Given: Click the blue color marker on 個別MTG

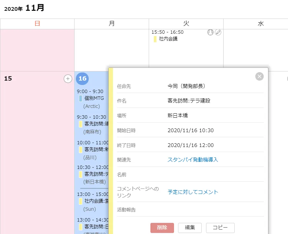Looking at the screenshot, I should (x=81, y=98).
